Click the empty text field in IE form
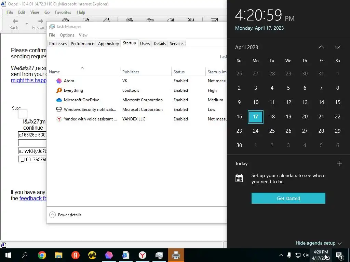This screenshot has width=350, height=262. pos(32,143)
